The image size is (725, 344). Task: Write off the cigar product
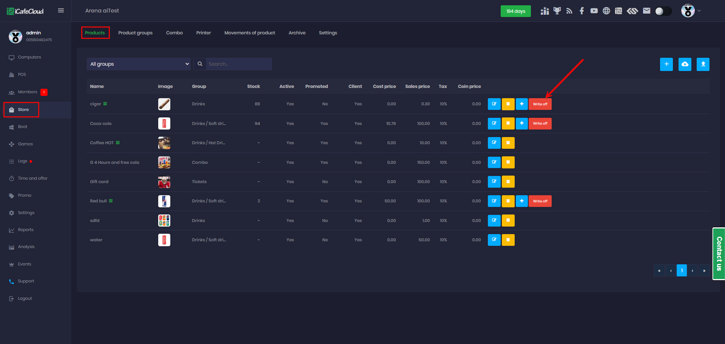(540, 104)
